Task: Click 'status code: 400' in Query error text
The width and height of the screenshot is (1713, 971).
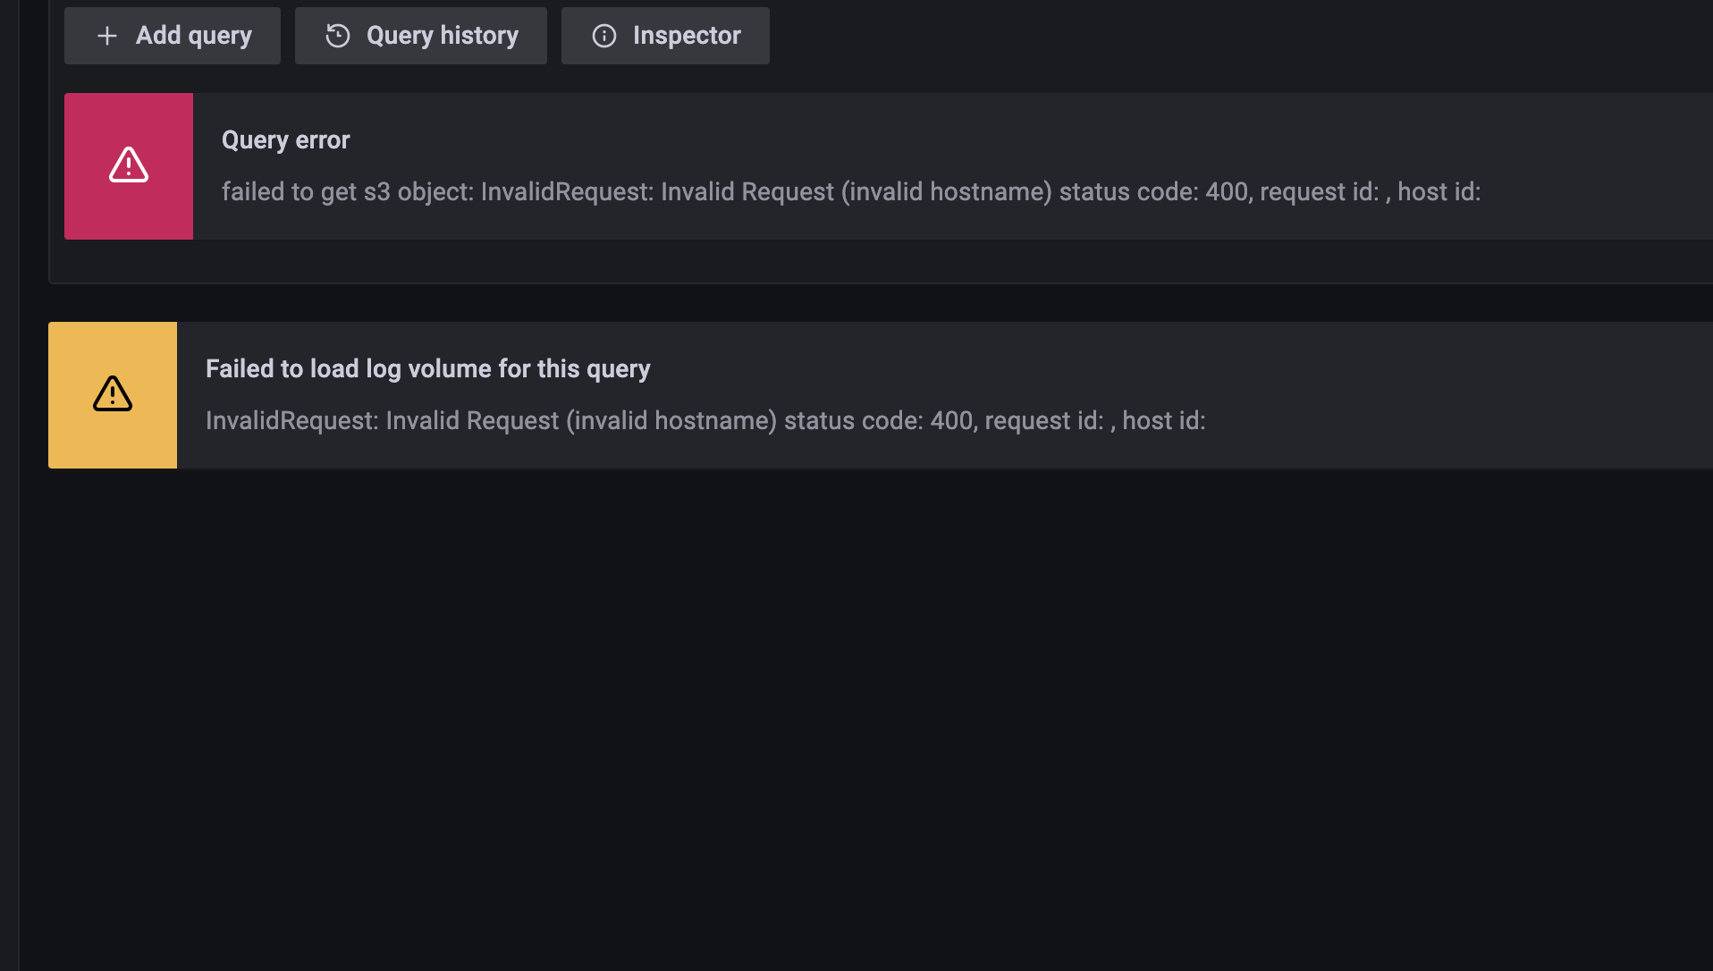Action: (1153, 192)
